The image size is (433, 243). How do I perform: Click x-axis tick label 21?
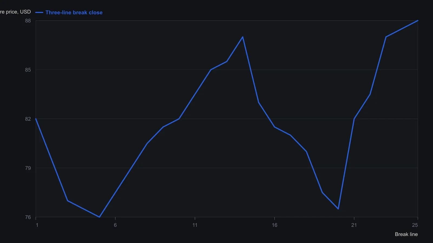(x=354, y=225)
